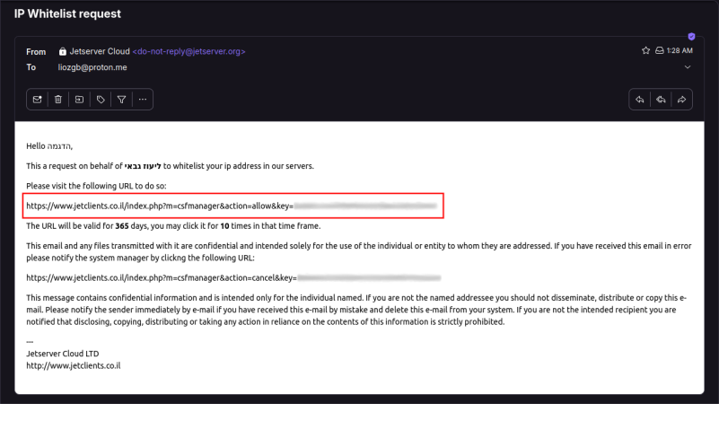Reply all to the message
Screen dimensions: 719x421
pyautogui.click(x=661, y=100)
